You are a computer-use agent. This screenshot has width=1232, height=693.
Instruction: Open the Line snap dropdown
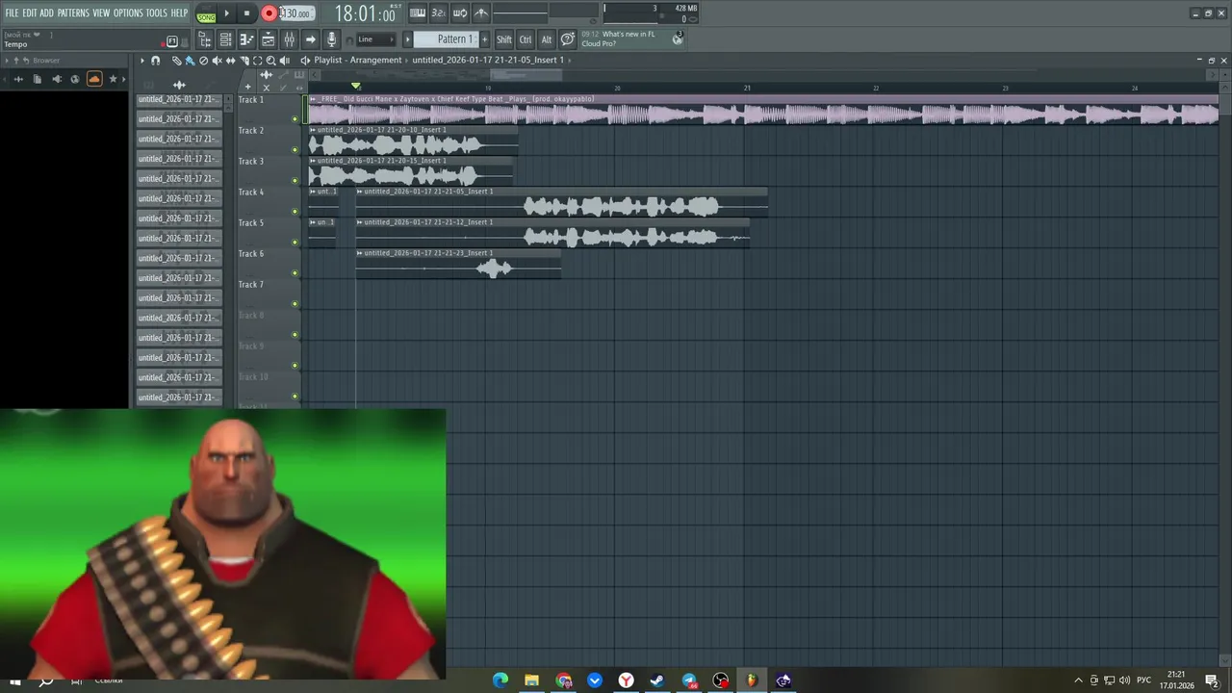click(375, 39)
